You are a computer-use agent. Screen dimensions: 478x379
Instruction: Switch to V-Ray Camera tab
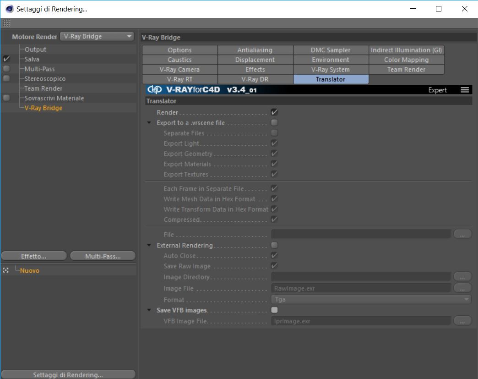pyautogui.click(x=180, y=70)
